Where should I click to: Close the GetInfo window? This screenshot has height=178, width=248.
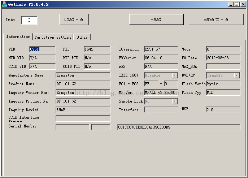pos(243,4)
